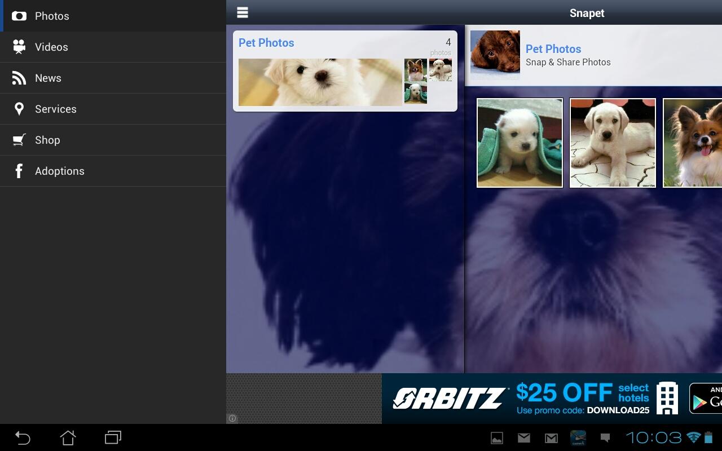The height and width of the screenshot is (451, 722).
Task: Tap the '4 photos' count label
Action: (441, 47)
